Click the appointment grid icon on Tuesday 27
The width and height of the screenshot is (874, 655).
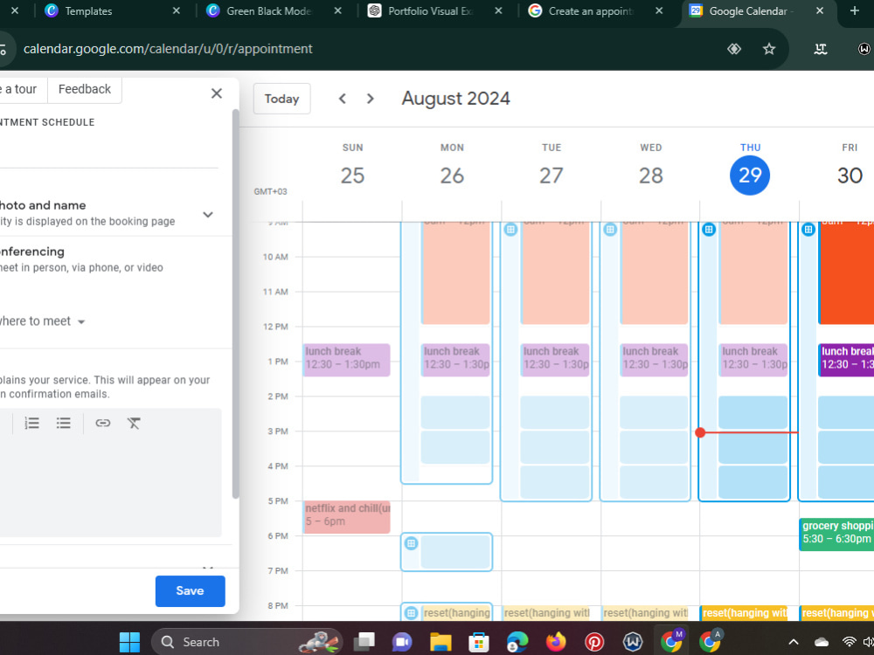coord(510,230)
